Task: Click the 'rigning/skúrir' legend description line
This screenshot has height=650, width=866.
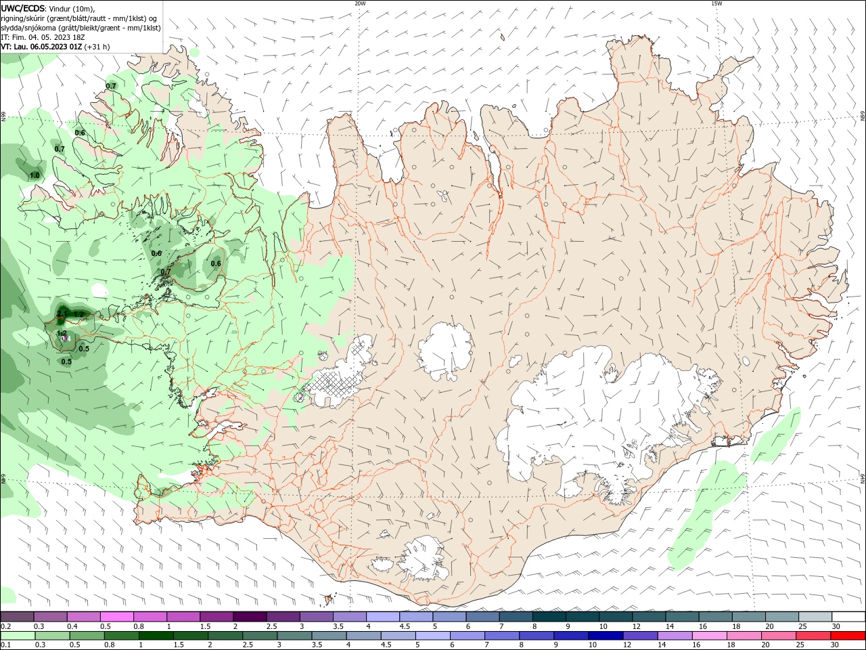Action: click(79, 18)
